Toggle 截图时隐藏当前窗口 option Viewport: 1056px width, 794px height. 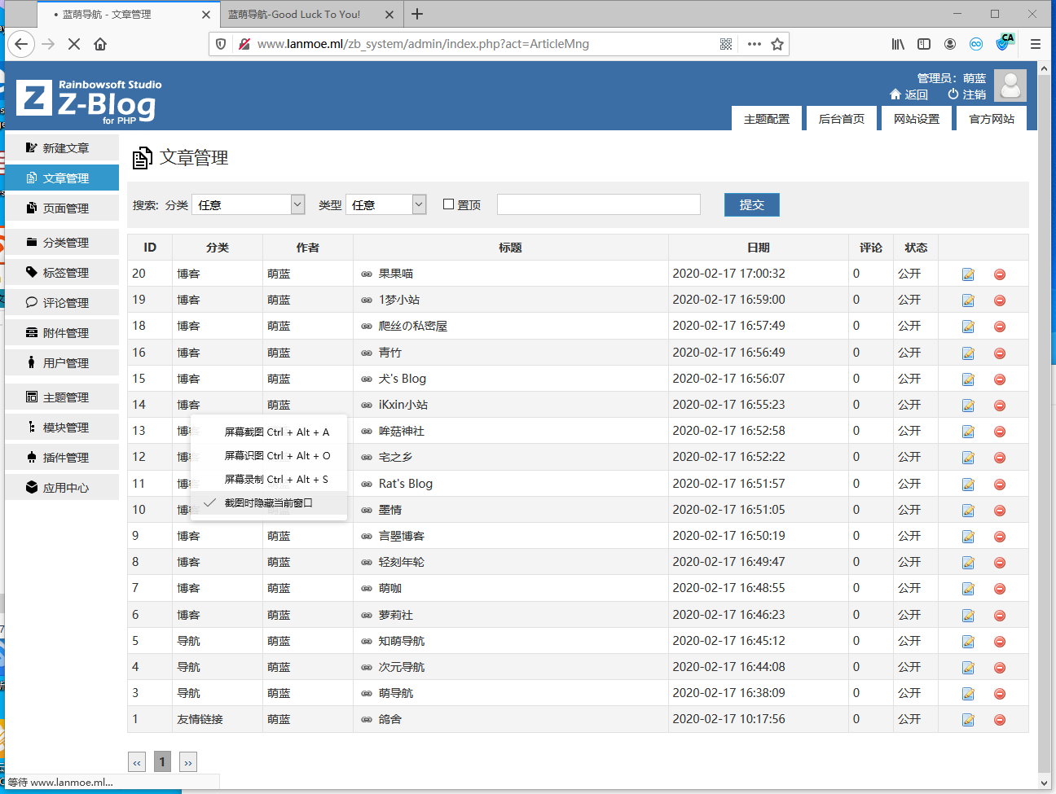click(x=268, y=503)
